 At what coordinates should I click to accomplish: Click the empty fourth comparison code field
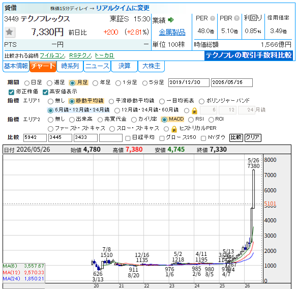[x=111, y=138]
